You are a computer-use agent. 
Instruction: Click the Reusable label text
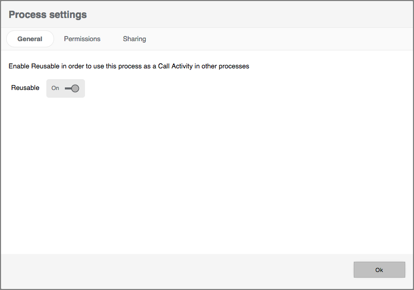click(25, 88)
